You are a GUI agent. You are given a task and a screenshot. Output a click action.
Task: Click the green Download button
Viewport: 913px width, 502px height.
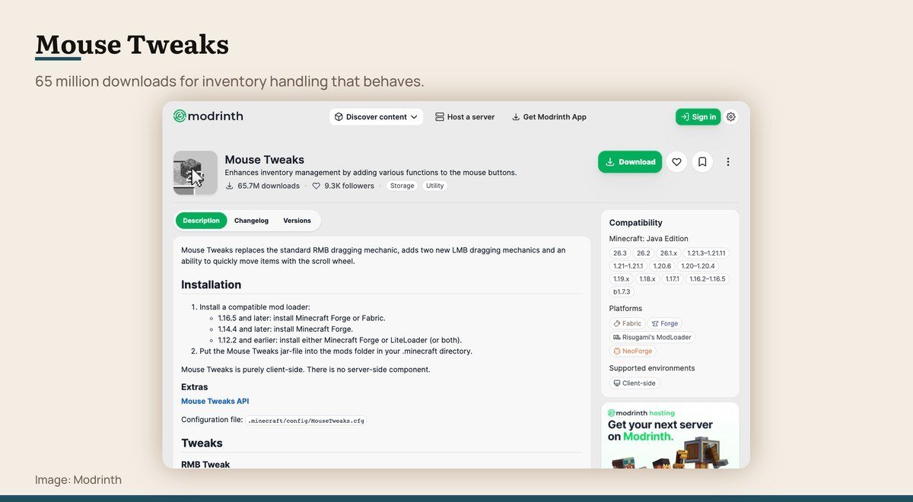coord(630,162)
